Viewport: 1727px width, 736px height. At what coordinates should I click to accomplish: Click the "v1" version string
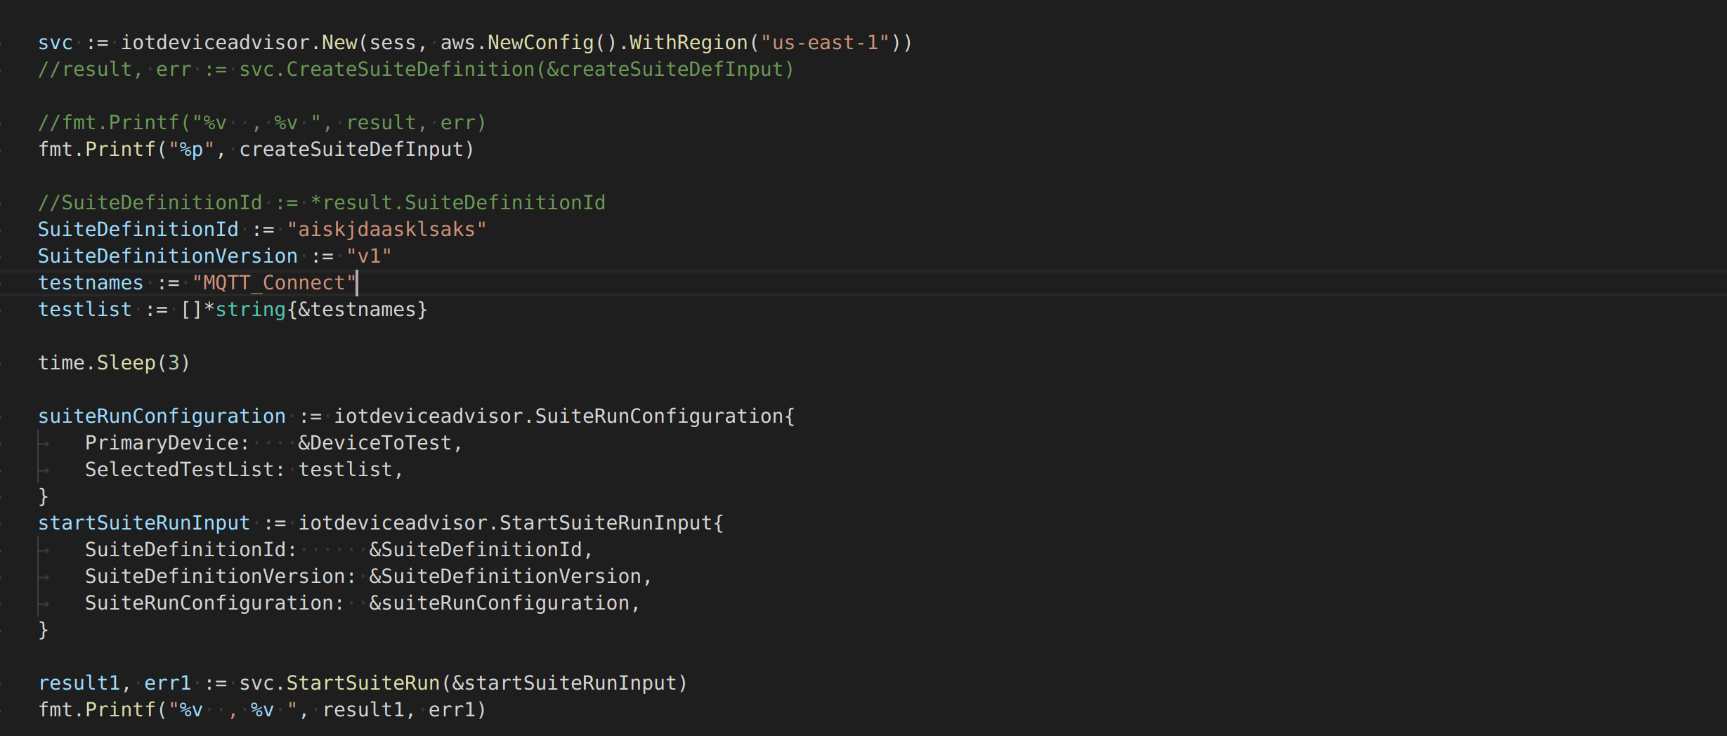(369, 256)
